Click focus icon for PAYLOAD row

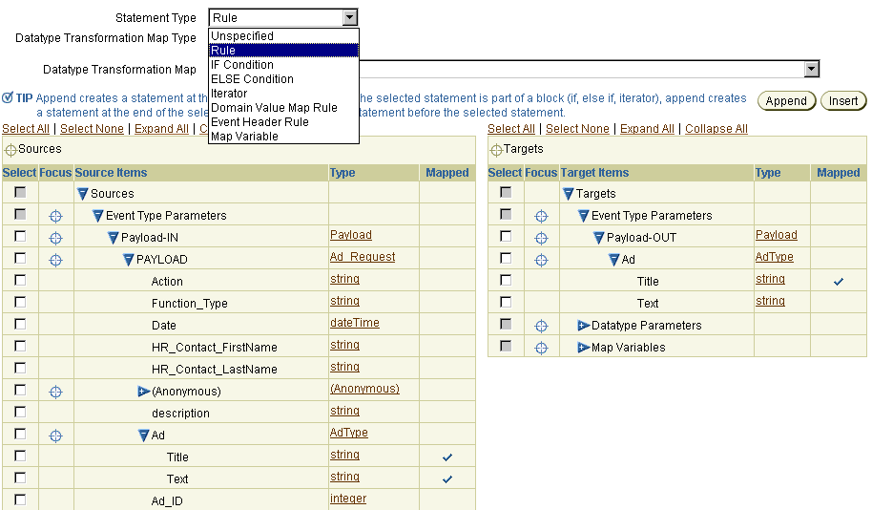(x=55, y=260)
